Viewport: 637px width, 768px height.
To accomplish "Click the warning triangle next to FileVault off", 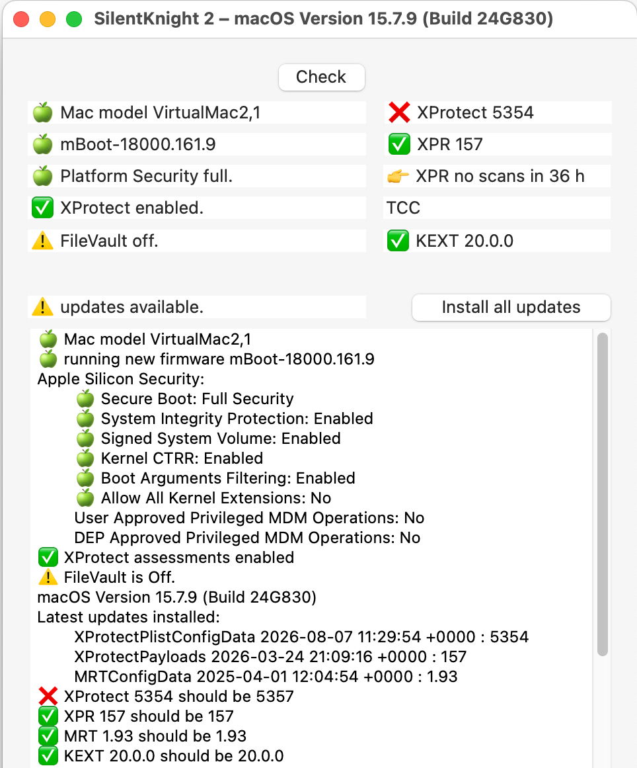I will 42,241.
